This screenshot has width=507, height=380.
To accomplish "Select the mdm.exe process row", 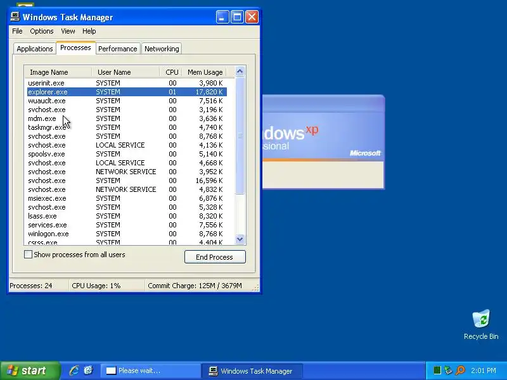I will (127, 118).
